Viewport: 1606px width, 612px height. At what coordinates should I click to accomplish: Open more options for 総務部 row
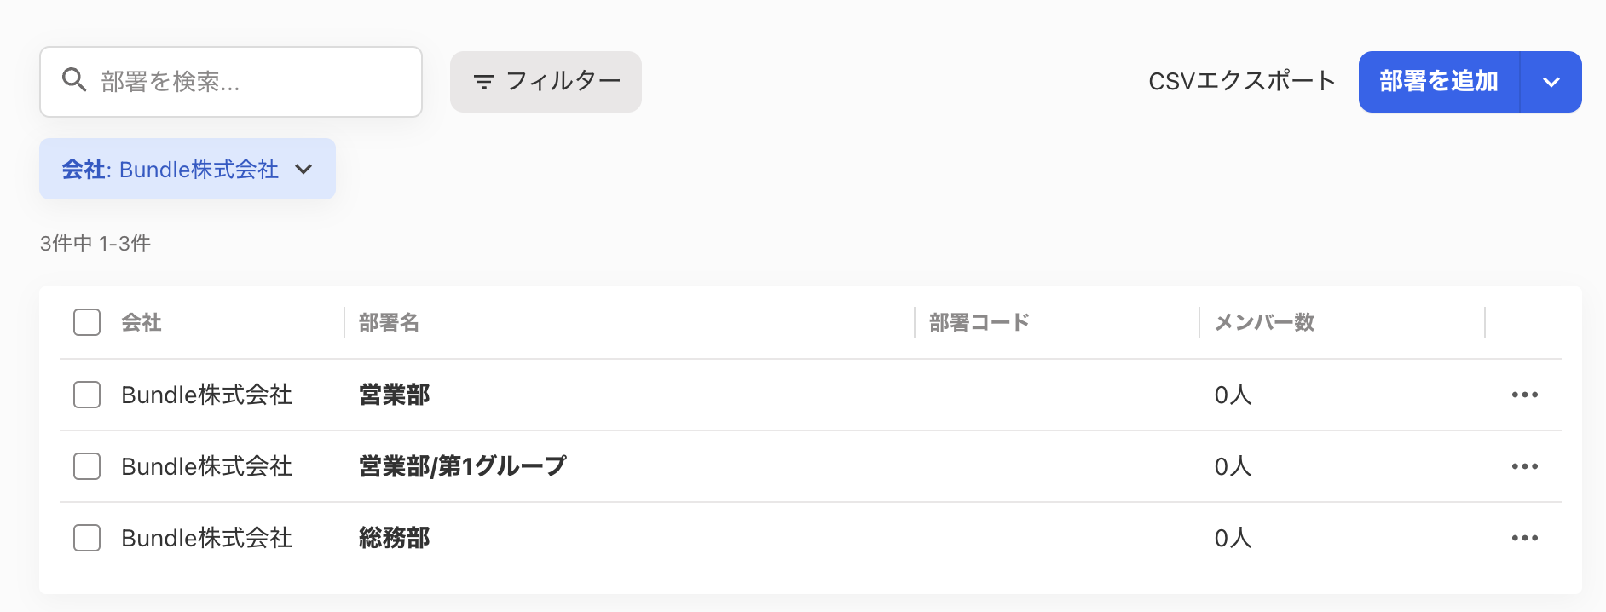point(1524,538)
